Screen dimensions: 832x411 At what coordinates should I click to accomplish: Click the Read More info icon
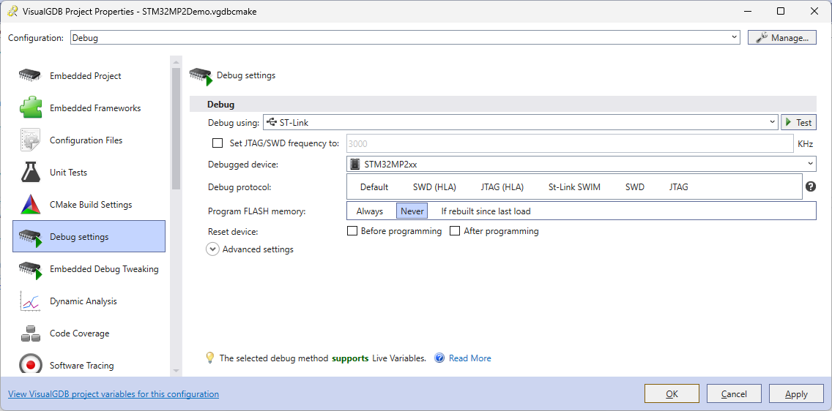click(439, 358)
